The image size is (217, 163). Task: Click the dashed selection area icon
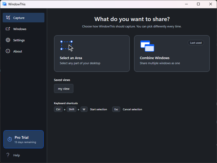[x=67, y=46]
